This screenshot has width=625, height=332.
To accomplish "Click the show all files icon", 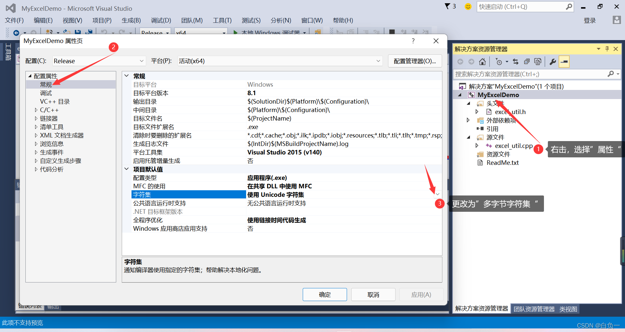I will (x=538, y=62).
